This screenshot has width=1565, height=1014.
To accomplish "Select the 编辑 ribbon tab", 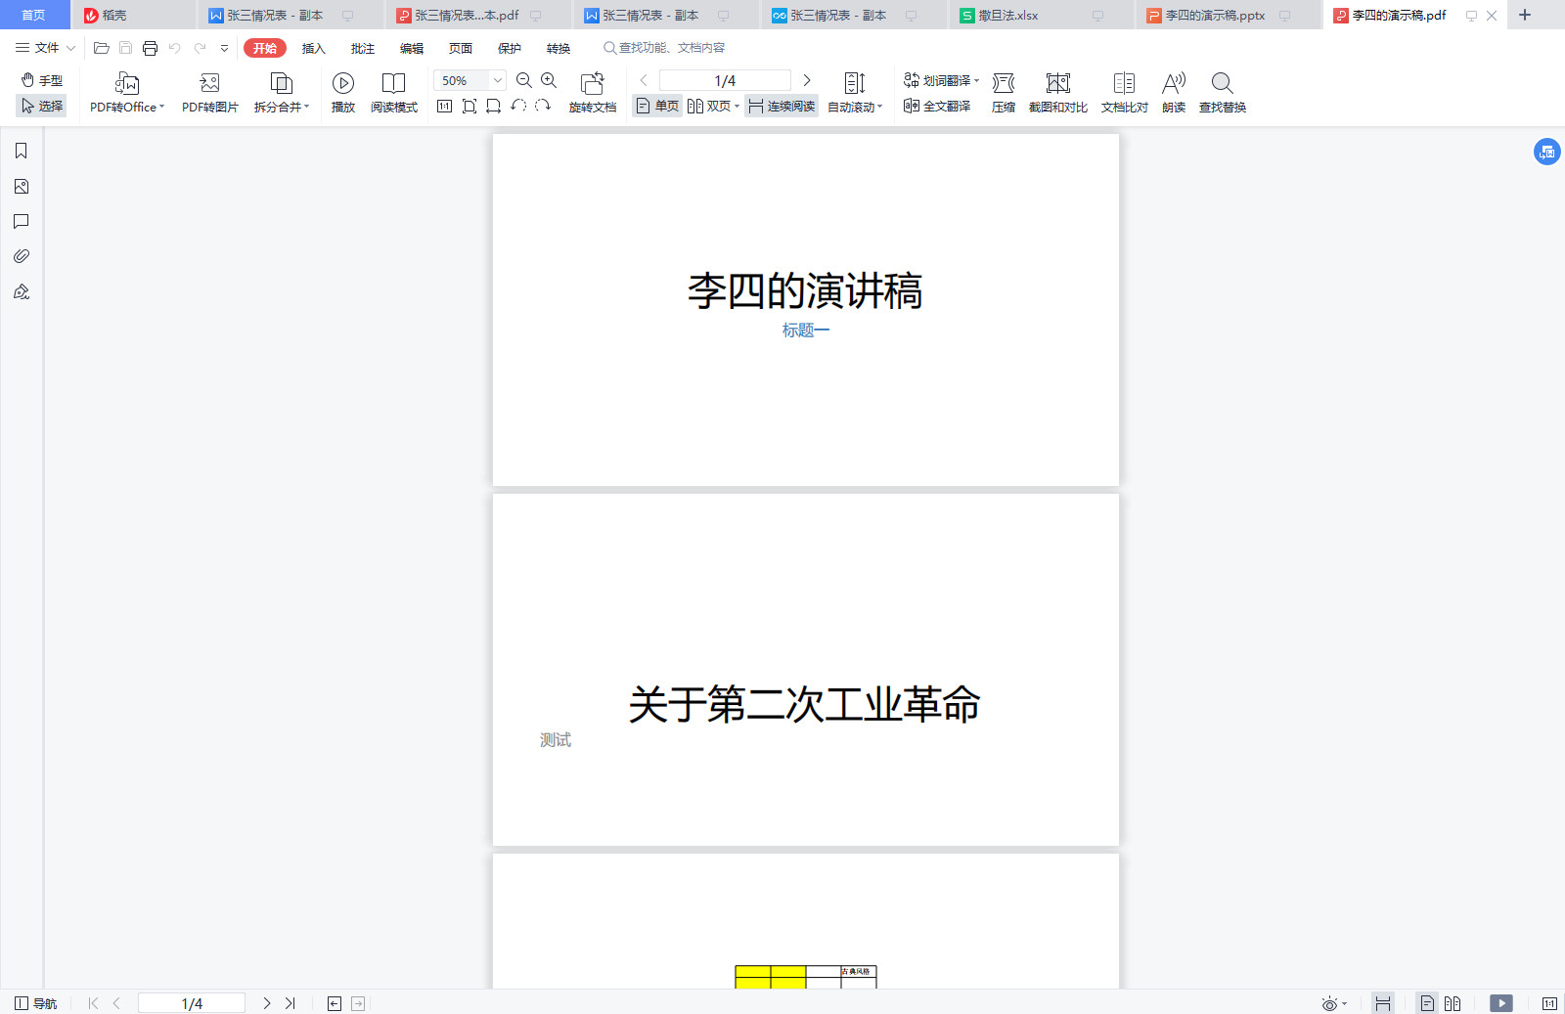I will point(411,48).
